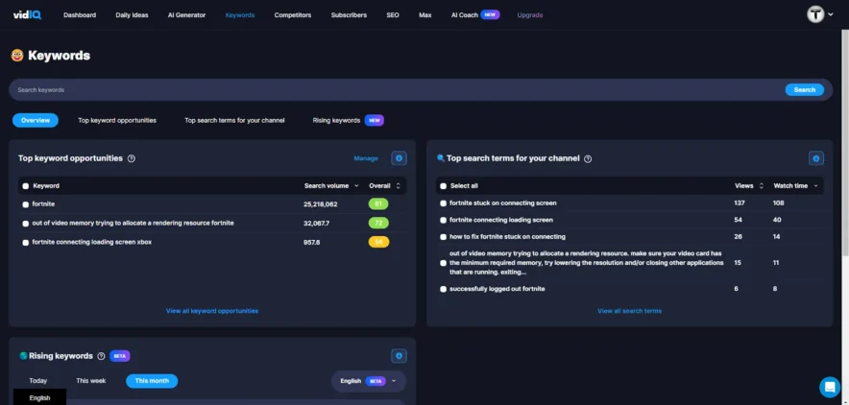849x405 pixels.
Task: Download the Rising keywords panel data
Action: coord(400,356)
